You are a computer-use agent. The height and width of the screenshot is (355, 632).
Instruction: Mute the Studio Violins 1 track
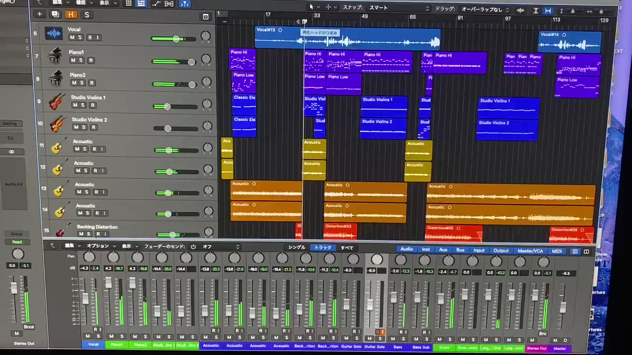tap(76, 105)
